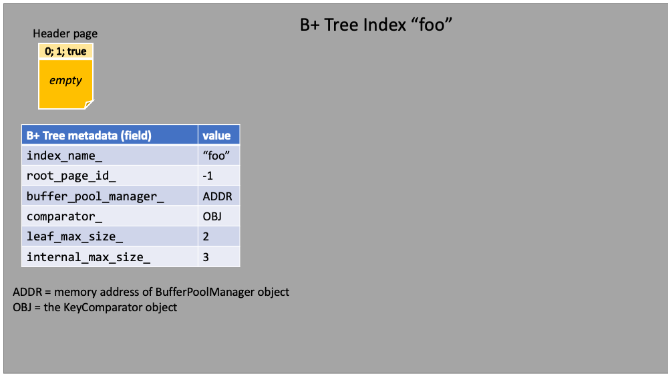668x376 pixels.
Task: Select the folded corner of header page
Action: coord(89,104)
